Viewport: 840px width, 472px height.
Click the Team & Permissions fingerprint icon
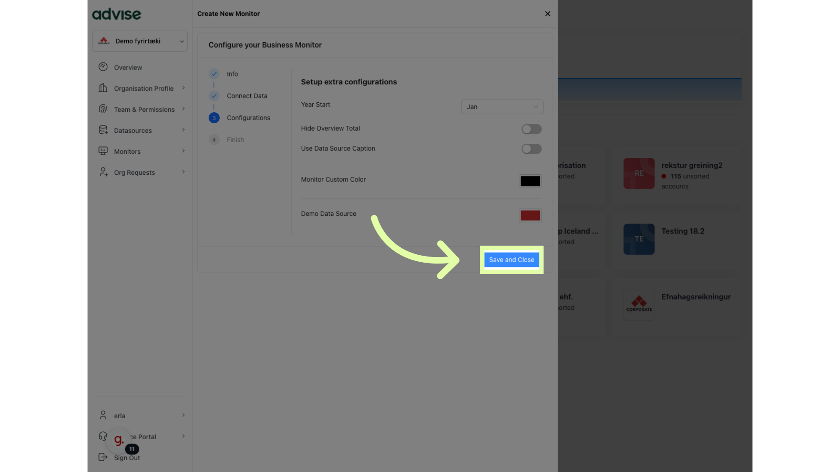[x=103, y=109]
